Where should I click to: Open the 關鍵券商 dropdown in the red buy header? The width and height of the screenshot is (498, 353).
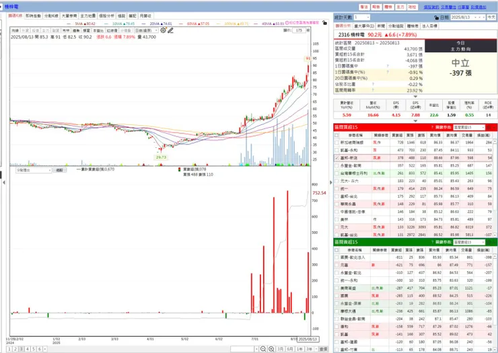tap(469, 127)
